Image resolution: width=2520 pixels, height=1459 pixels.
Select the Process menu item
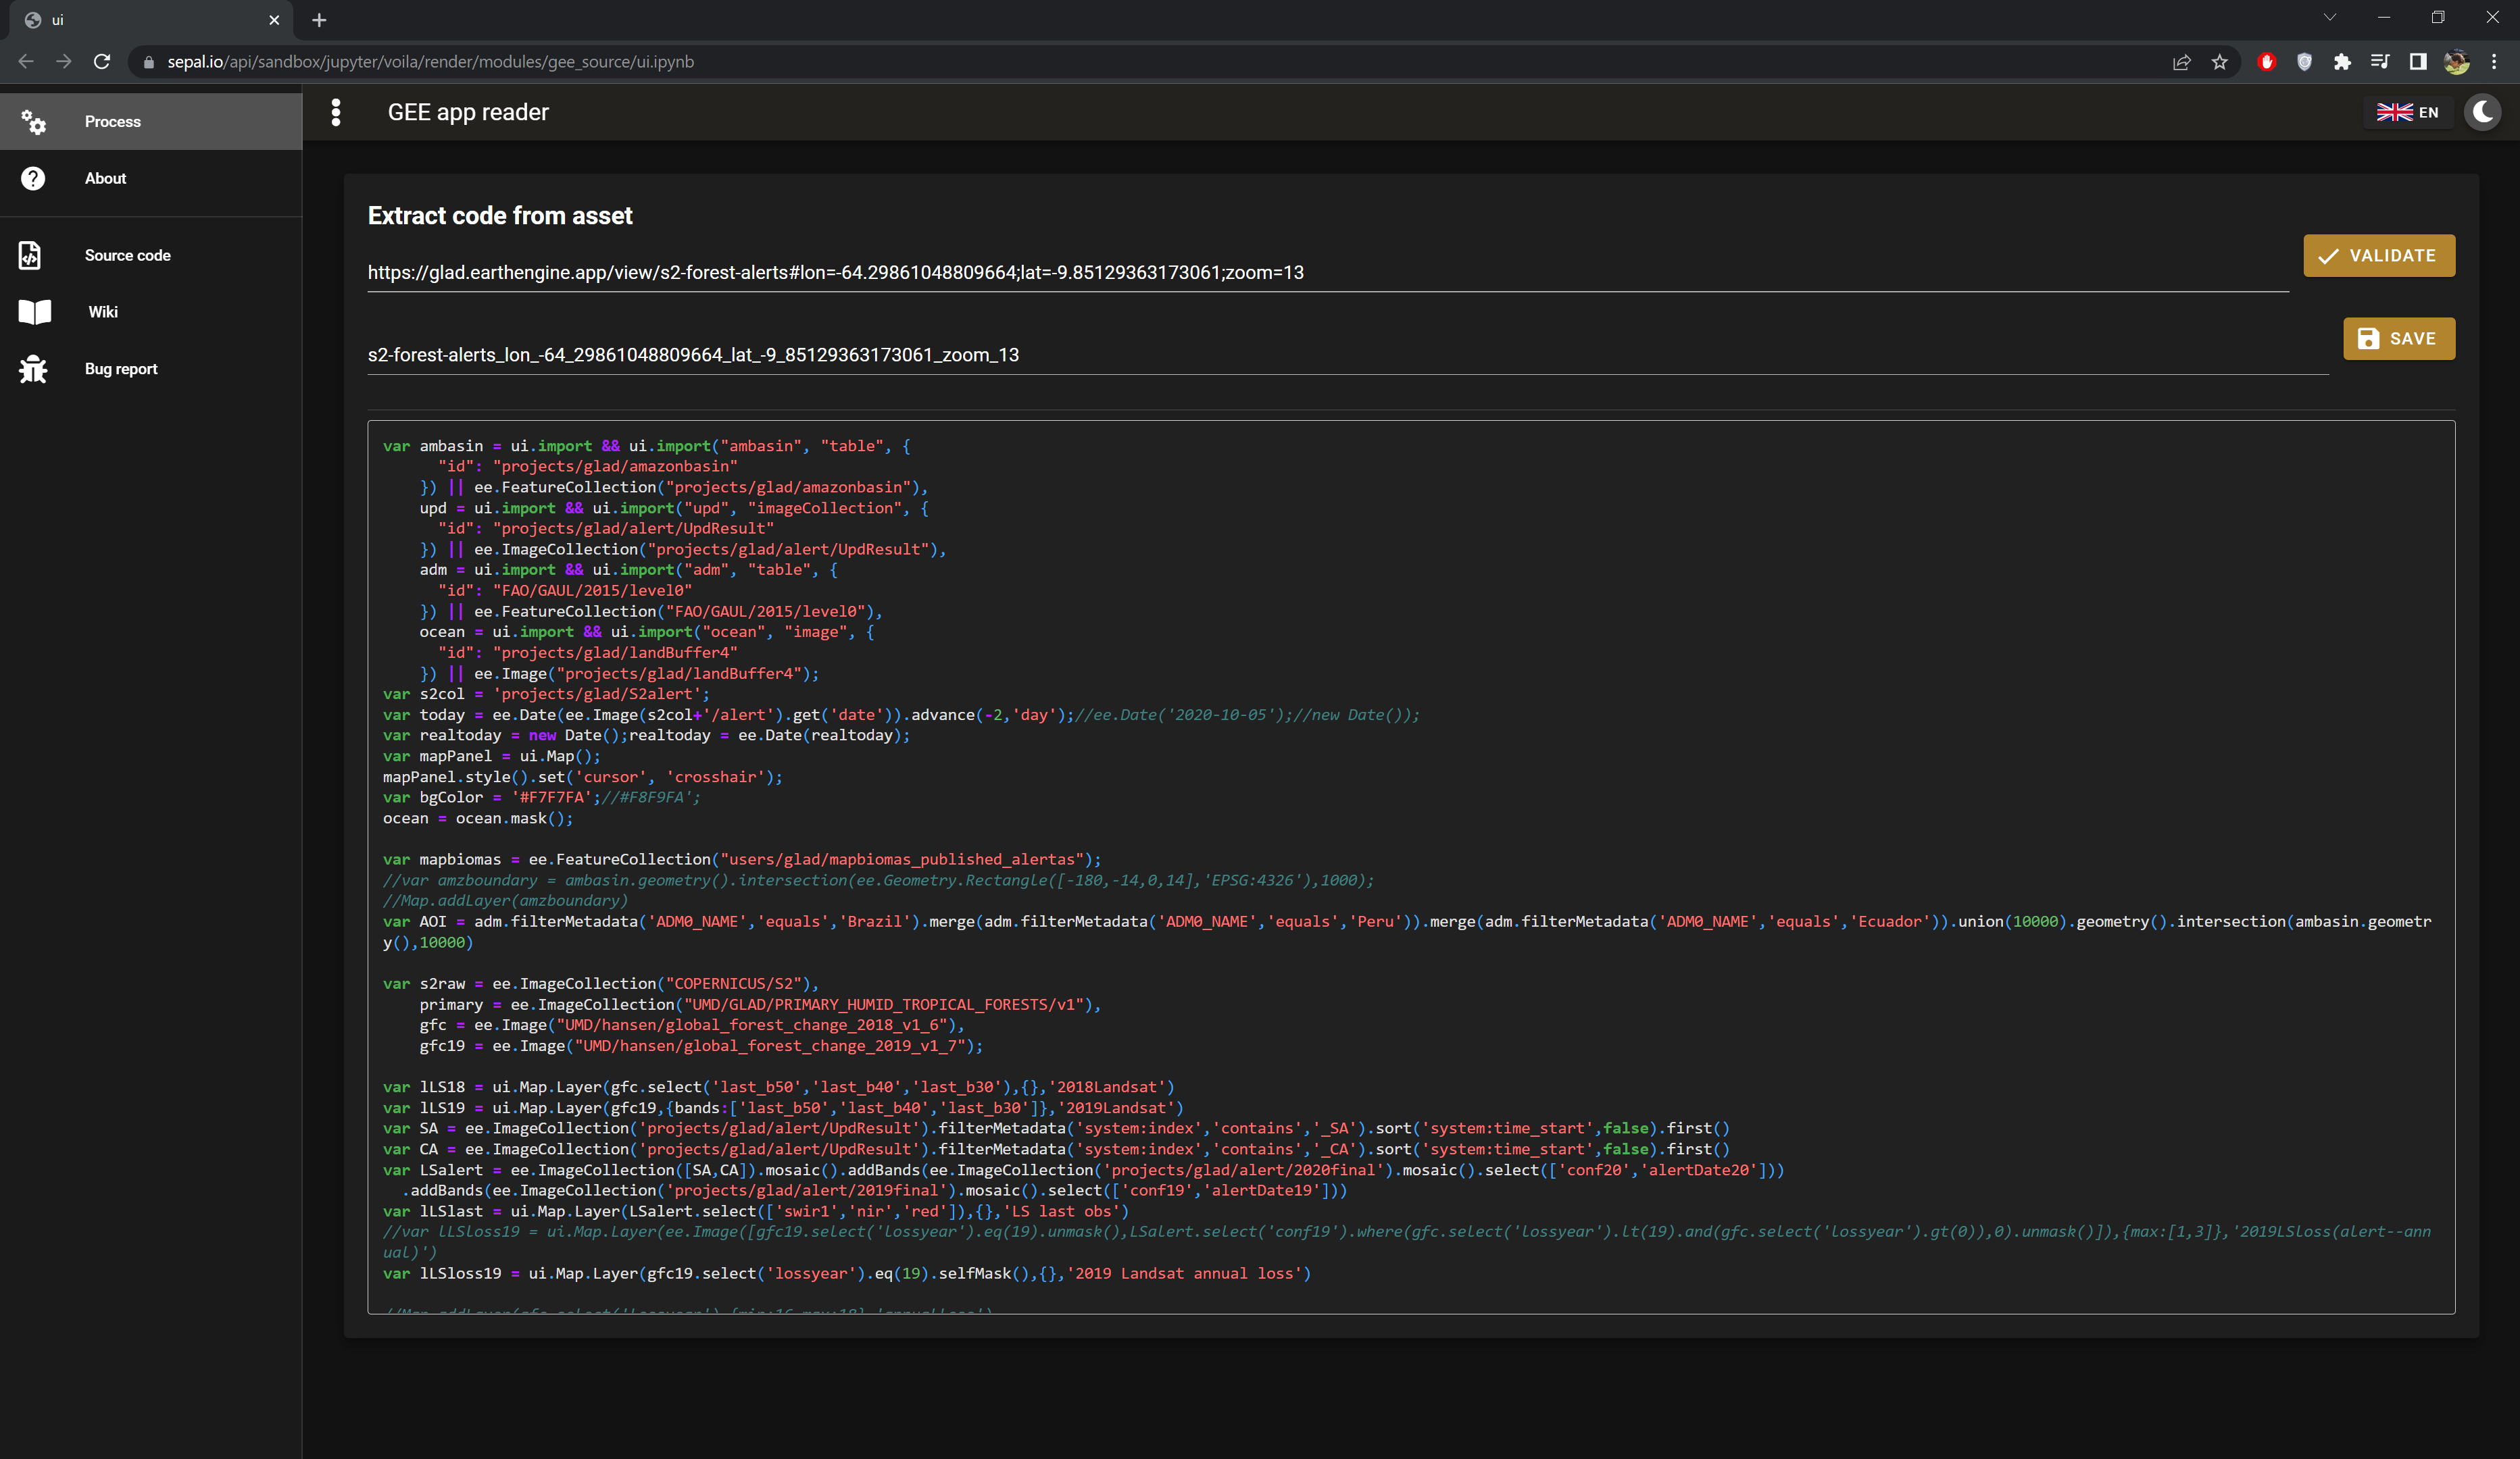112,122
